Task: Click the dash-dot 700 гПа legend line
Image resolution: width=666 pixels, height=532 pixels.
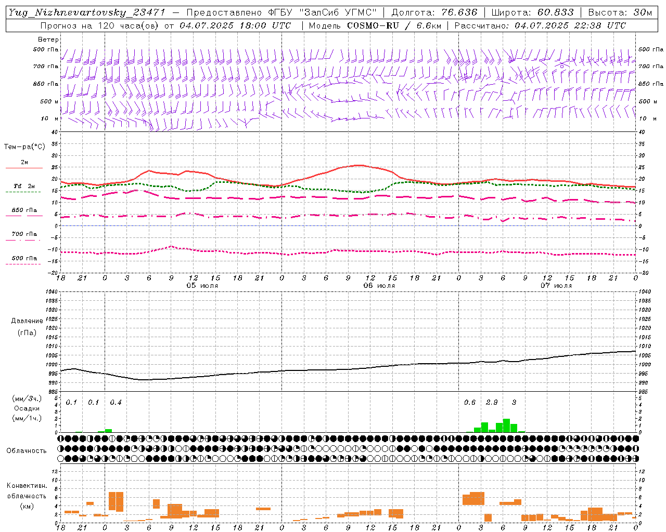Action: [23, 240]
